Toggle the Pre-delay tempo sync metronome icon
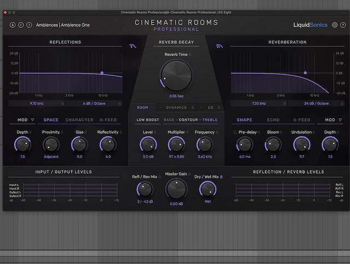This screenshot has width=350, height=264. (235, 132)
